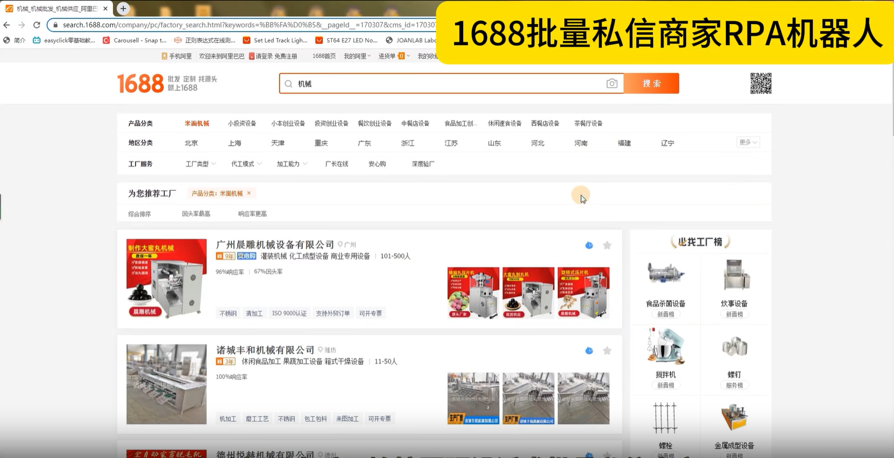Reload the page with refresh icon
894x458 pixels.
37,25
